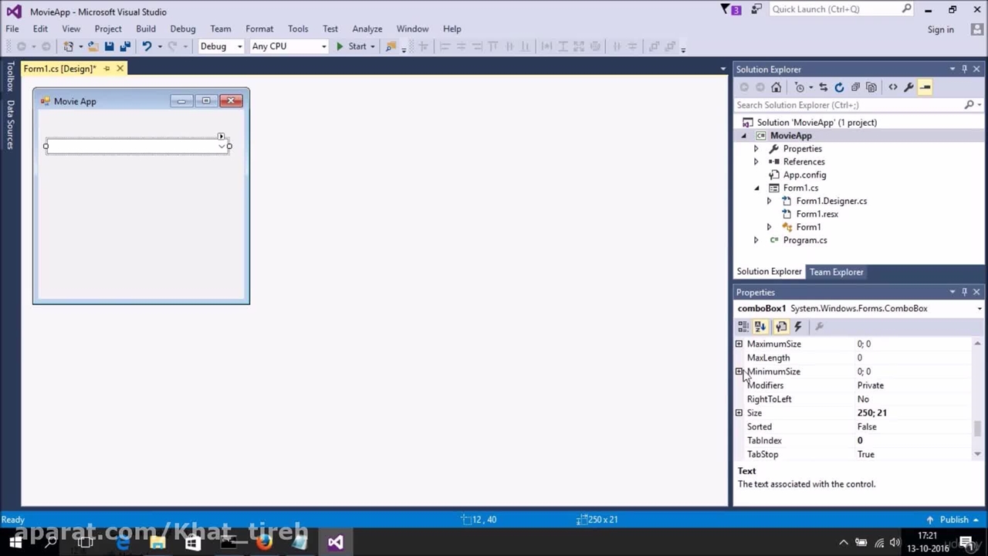Click the Properties panel vertical scrollbar
This screenshot has height=556, width=988.
tap(977, 427)
